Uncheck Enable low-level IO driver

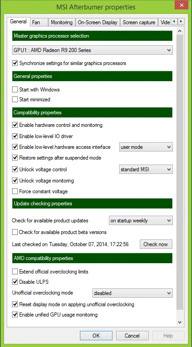[15, 136]
